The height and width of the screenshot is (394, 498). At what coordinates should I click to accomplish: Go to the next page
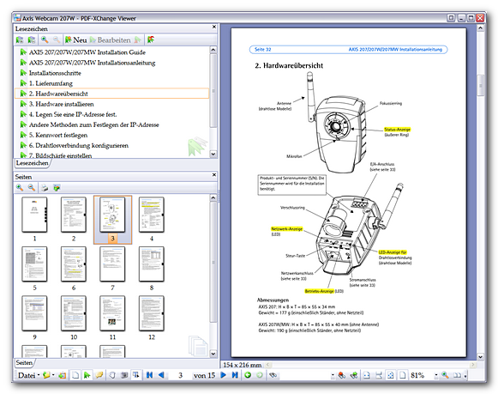(x=223, y=375)
